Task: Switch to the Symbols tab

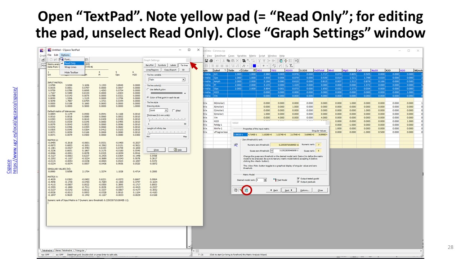Action: point(162,65)
